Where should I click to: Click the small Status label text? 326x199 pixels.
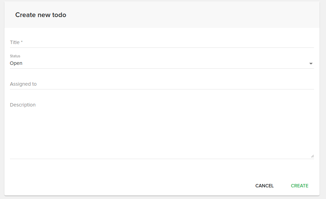click(15, 56)
